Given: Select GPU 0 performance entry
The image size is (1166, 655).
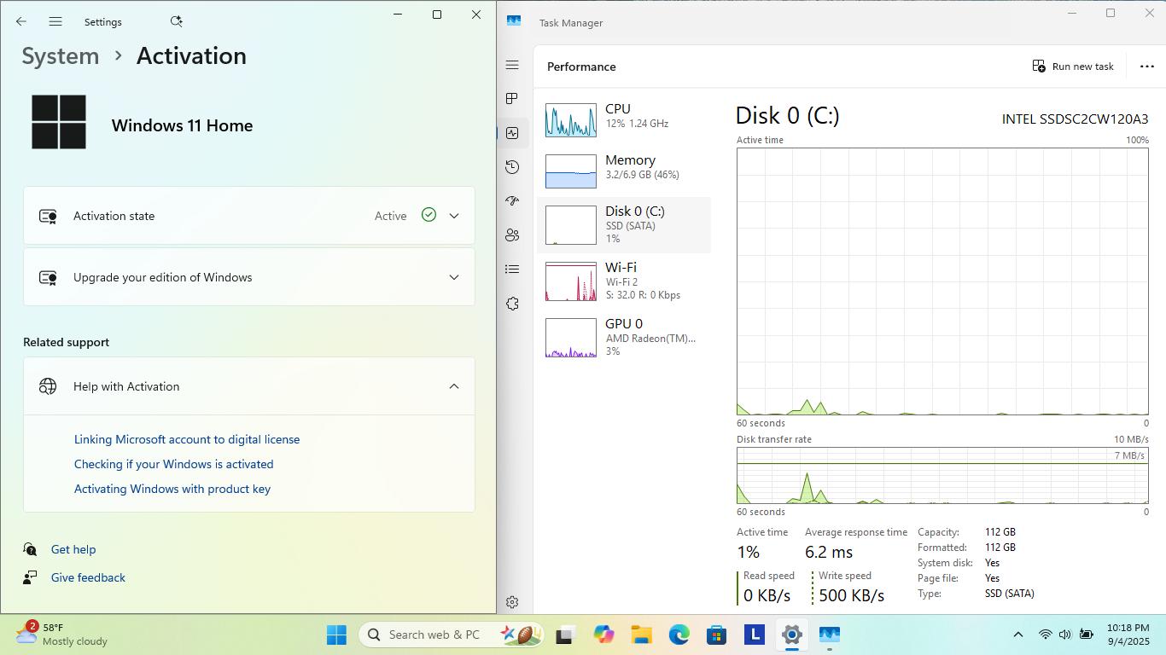Looking at the screenshot, I should point(624,338).
